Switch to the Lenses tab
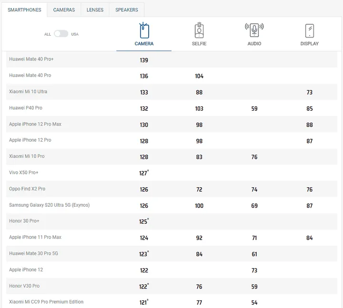343x308 pixels. [95, 10]
